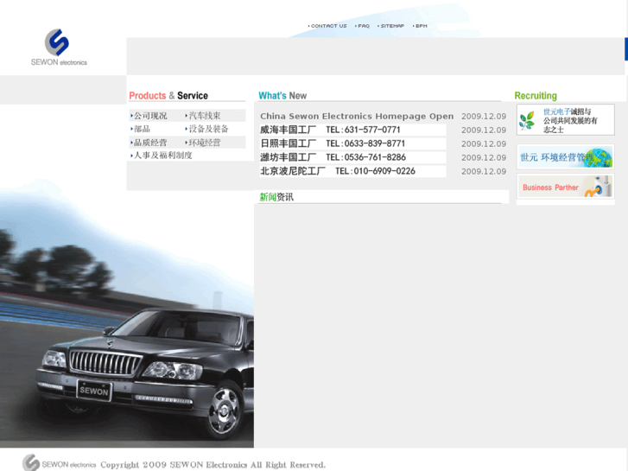The image size is (628, 471).
Task: Select 人事及福利制度 menu item
Action: point(162,156)
